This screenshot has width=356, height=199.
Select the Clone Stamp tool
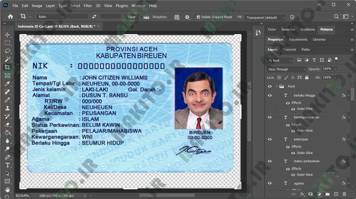7,108
